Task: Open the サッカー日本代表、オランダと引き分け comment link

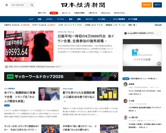Action: point(145,93)
